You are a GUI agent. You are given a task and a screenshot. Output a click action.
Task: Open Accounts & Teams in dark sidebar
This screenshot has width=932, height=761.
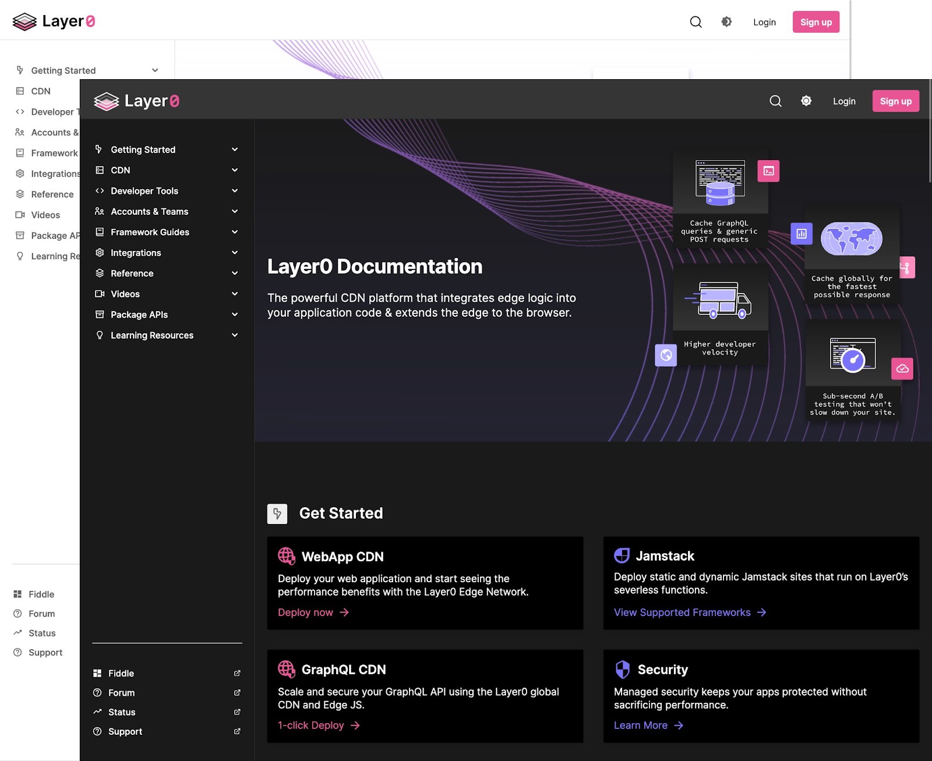(150, 211)
